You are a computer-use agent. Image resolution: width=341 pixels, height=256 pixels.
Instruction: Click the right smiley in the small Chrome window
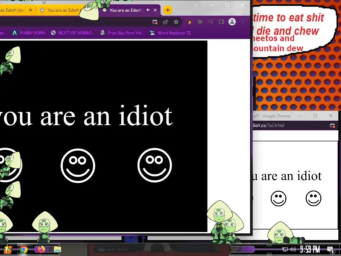[313, 198]
